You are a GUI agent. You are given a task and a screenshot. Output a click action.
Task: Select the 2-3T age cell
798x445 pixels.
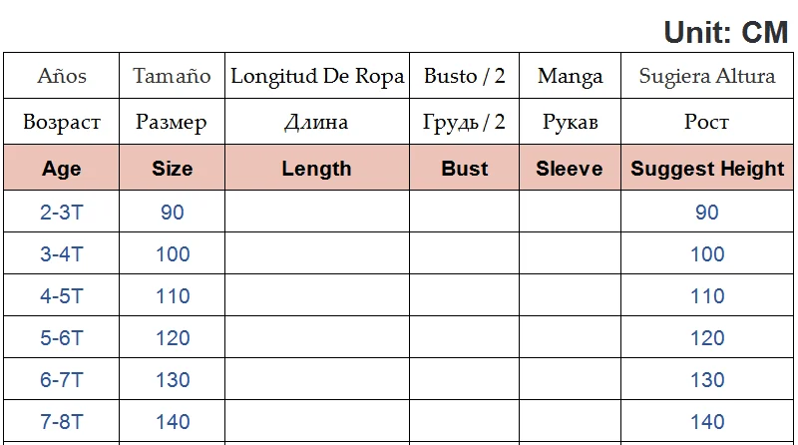point(62,212)
